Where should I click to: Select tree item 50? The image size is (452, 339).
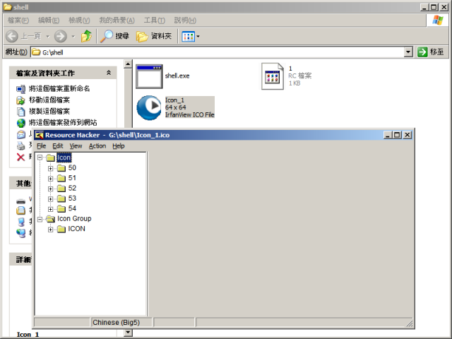(72, 168)
